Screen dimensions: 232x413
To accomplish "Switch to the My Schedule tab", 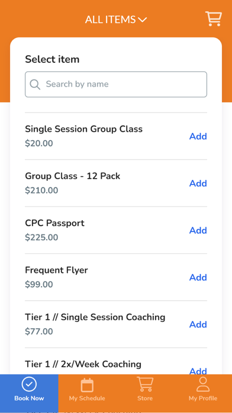I will (87, 393).
